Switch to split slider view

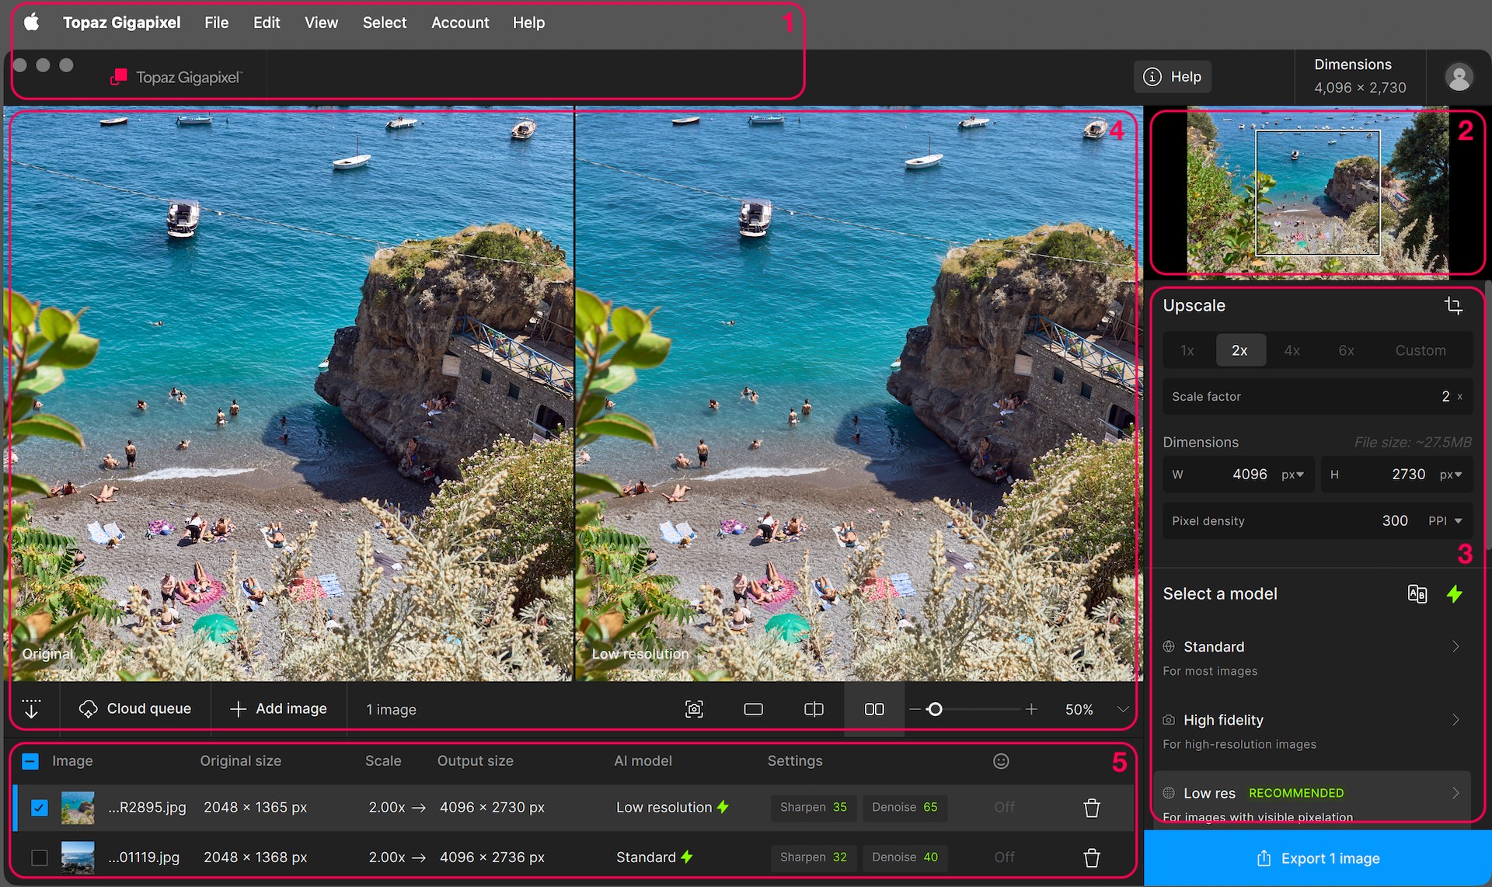click(x=814, y=709)
